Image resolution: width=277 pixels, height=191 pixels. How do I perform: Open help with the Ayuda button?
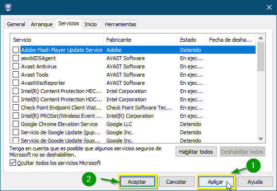coord(255,182)
